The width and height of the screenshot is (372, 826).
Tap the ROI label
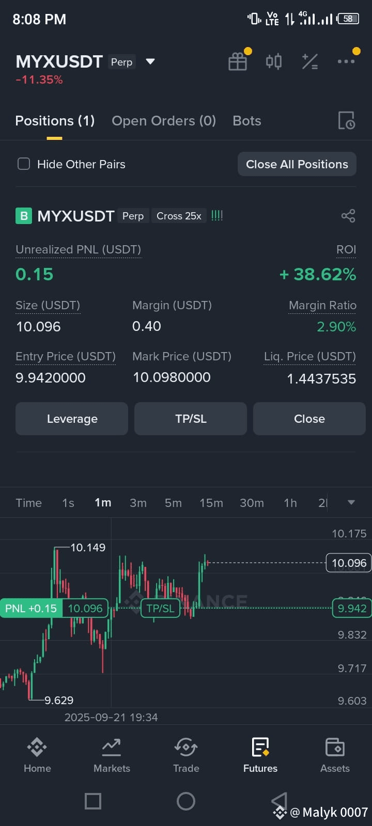click(x=346, y=250)
